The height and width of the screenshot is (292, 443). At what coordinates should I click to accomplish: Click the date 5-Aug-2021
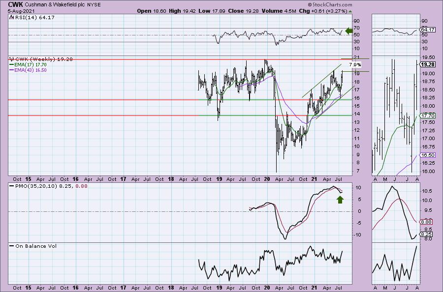(21, 11)
